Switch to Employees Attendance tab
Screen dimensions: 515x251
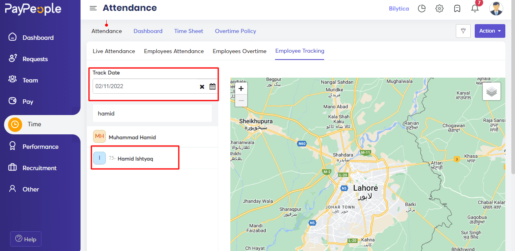pyautogui.click(x=174, y=51)
